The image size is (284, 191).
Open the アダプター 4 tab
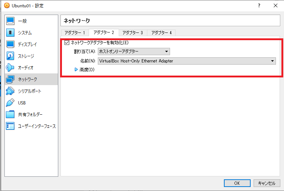[x=161, y=33]
